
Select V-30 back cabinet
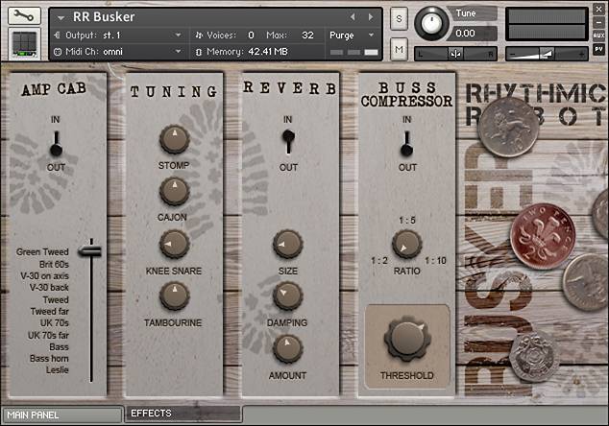coord(49,288)
